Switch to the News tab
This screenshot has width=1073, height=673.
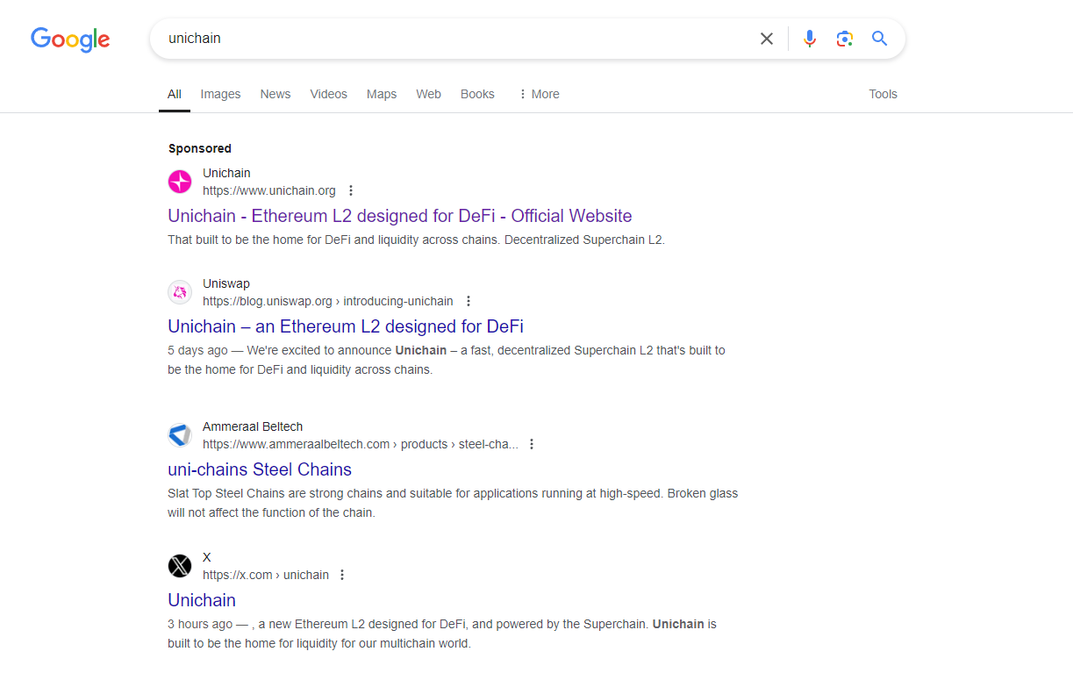click(x=275, y=94)
